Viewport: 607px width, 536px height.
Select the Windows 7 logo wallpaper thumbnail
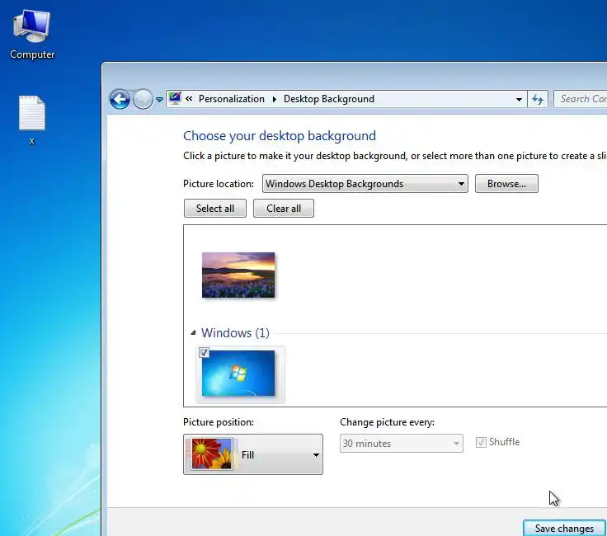click(x=238, y=373)
